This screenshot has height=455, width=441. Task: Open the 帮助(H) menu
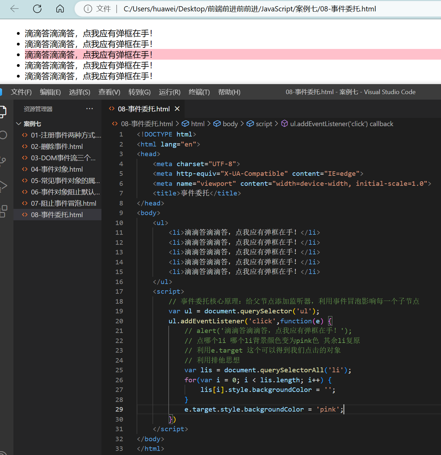[229, 92]
